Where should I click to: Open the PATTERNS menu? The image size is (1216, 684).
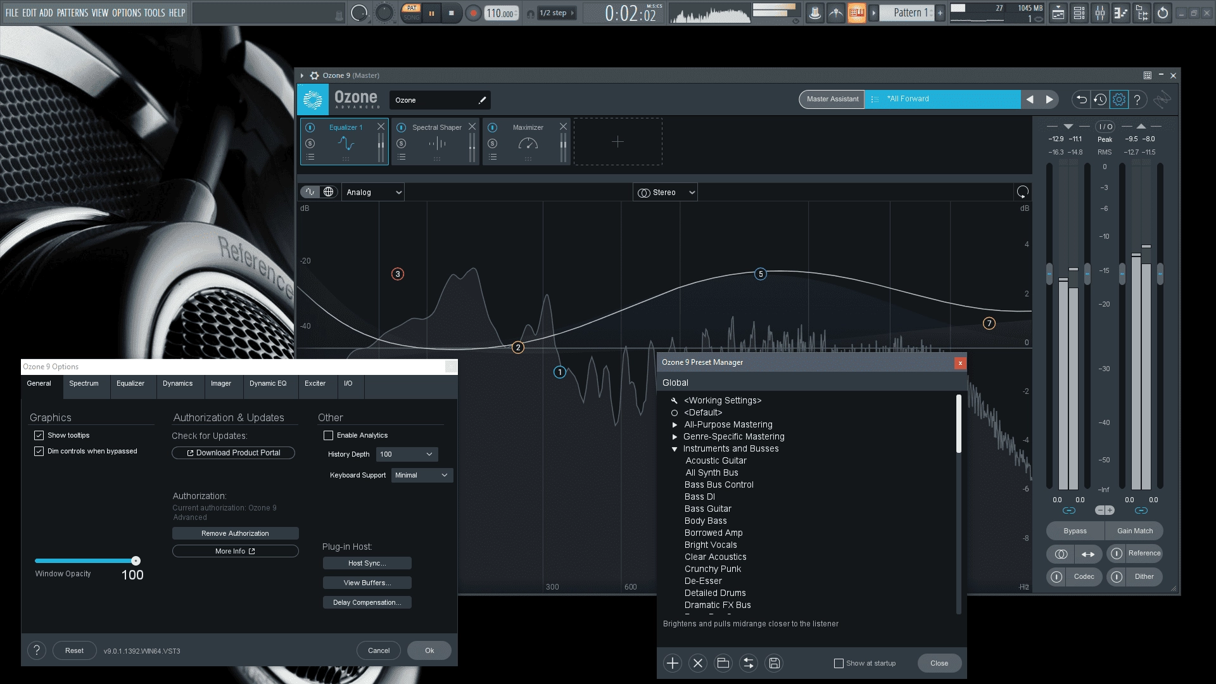click(x=72, y=13)
